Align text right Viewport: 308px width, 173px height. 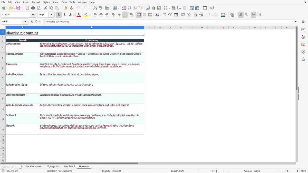pyautogui.click(x=107, y=15)
